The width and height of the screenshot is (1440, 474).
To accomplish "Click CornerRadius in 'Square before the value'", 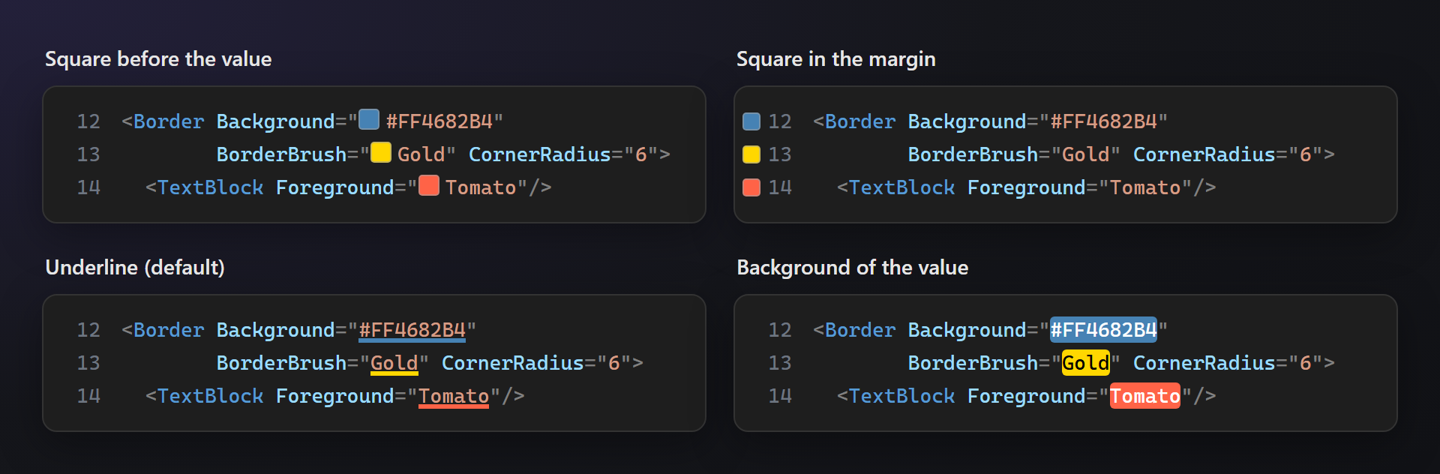I will [x=540, y=154].
